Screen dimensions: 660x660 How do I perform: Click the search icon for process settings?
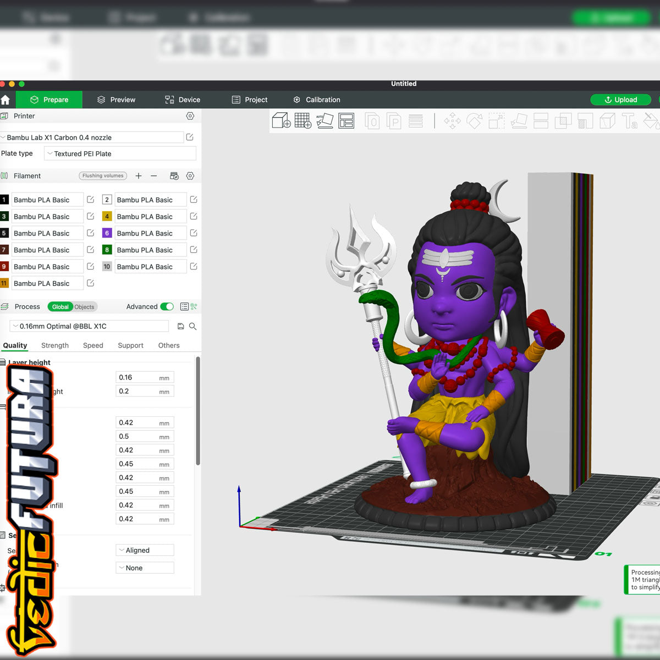click(x=193, y=326)
